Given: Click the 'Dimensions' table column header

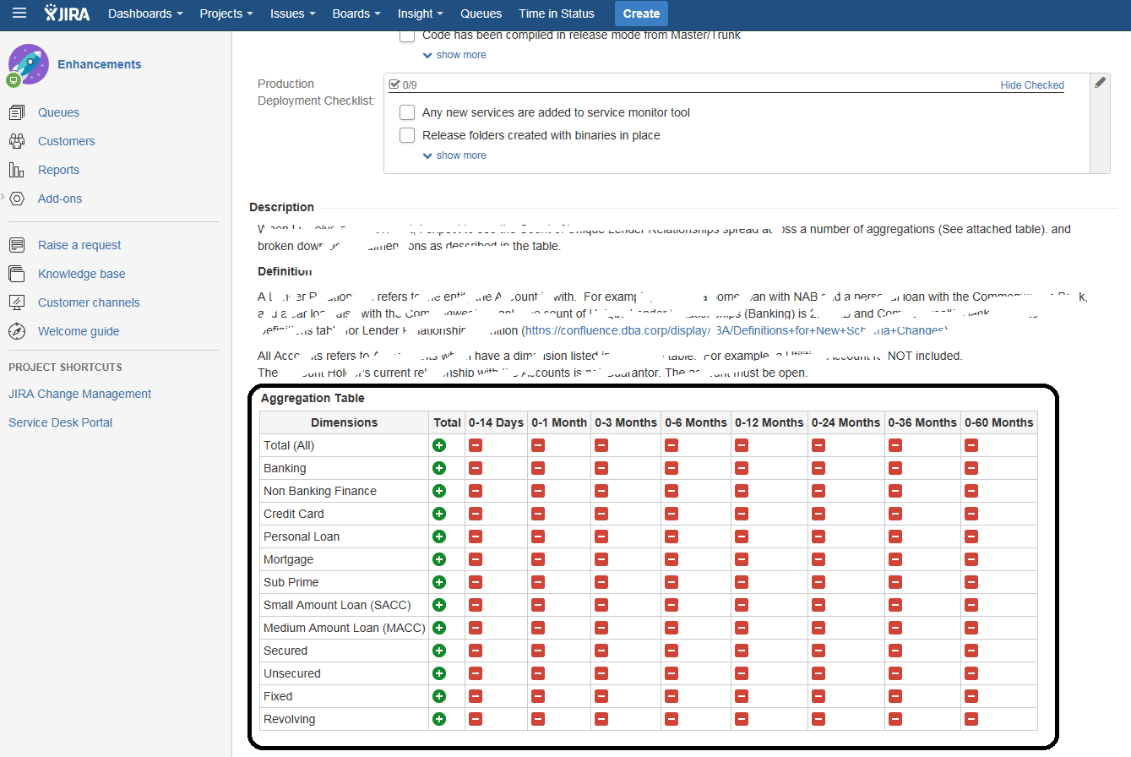Looking at the screenshot, I should coord(345,422).
